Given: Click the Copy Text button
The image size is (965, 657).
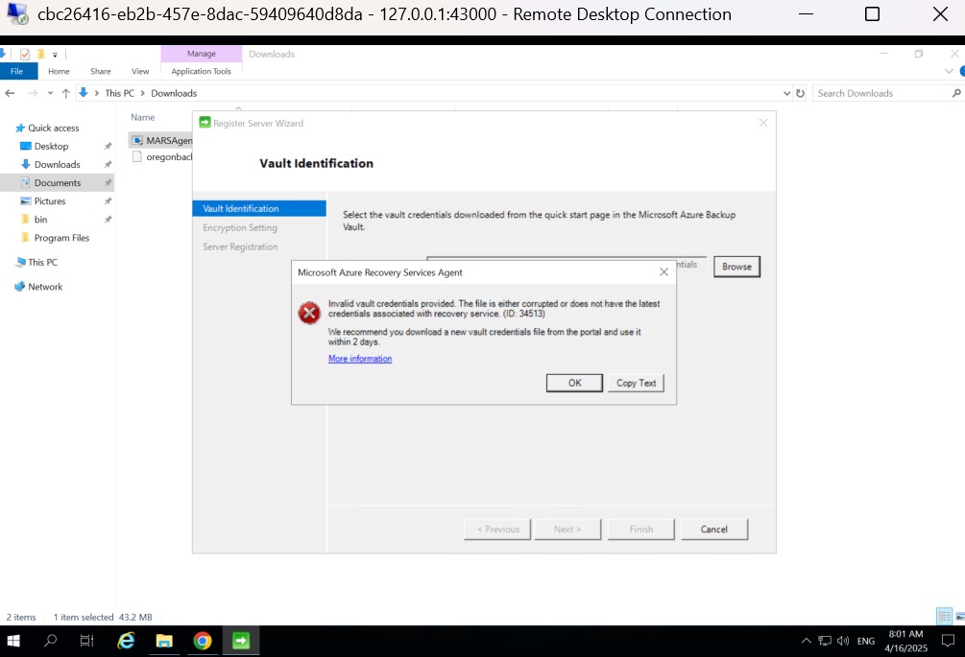Looking at the screenshot, I should pos(636,383).
